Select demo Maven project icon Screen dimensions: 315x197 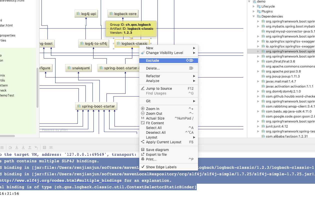pos(254,1)
